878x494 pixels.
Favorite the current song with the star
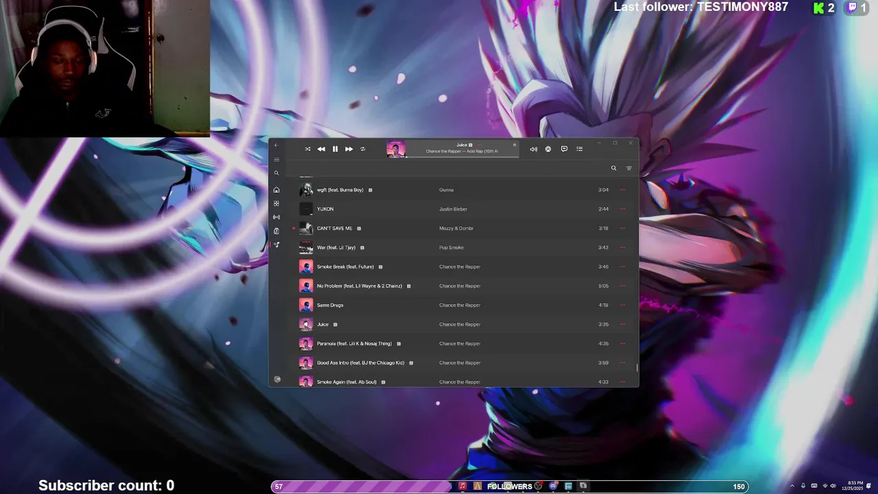[x=514, y=145]
